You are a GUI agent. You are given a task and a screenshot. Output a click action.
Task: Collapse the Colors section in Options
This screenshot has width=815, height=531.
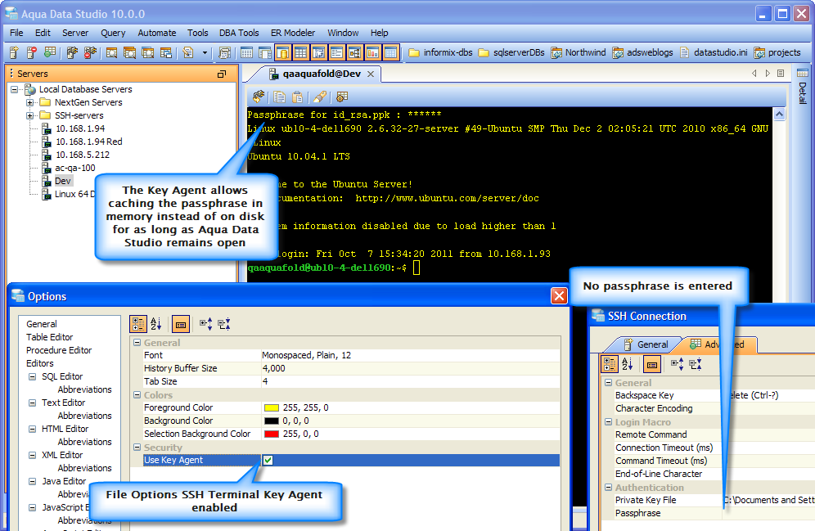(137, 395)
